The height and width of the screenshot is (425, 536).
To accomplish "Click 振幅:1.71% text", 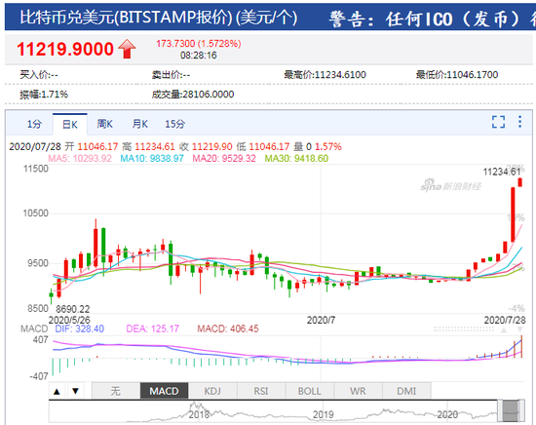I will pyautogui.click(x=44, y=95).
